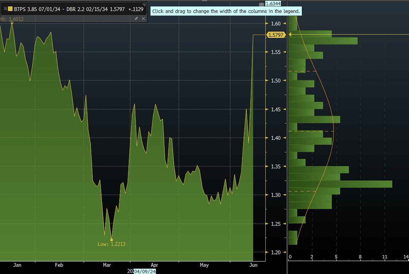Click the 14 label on histogram axis
Image resolution: width=409 pixels, height=274 pixels.
[406, 257]
